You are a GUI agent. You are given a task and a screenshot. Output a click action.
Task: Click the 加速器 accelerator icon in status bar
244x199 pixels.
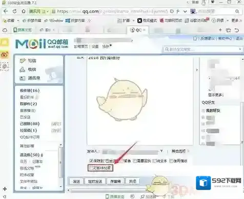tap(143, 196)
